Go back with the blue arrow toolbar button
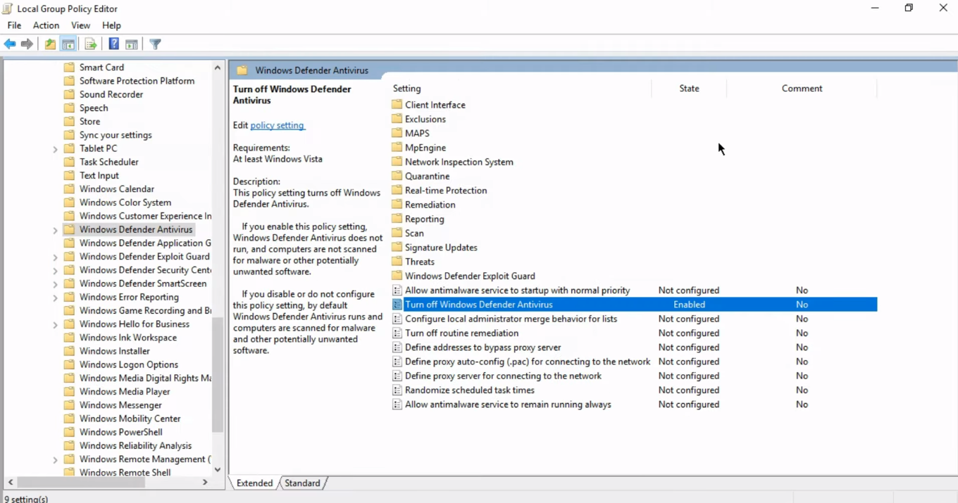958x503 pixels. pos(10,44)
